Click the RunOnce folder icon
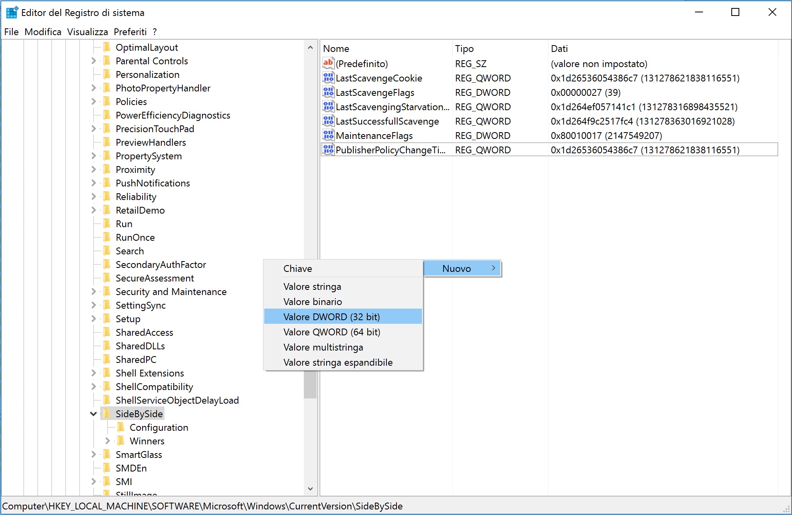792x515 pixels. pos(107,238)
